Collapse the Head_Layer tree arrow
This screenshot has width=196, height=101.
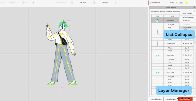coord(165,20)
